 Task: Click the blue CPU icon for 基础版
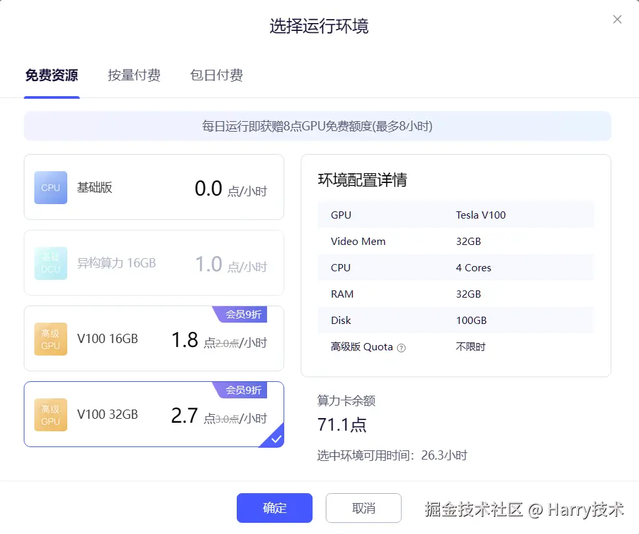(51, 188)
